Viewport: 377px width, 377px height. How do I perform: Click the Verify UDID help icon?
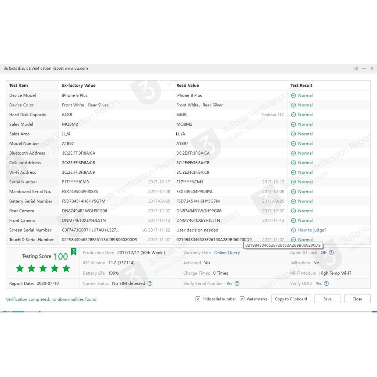click(x=326, y=283)
